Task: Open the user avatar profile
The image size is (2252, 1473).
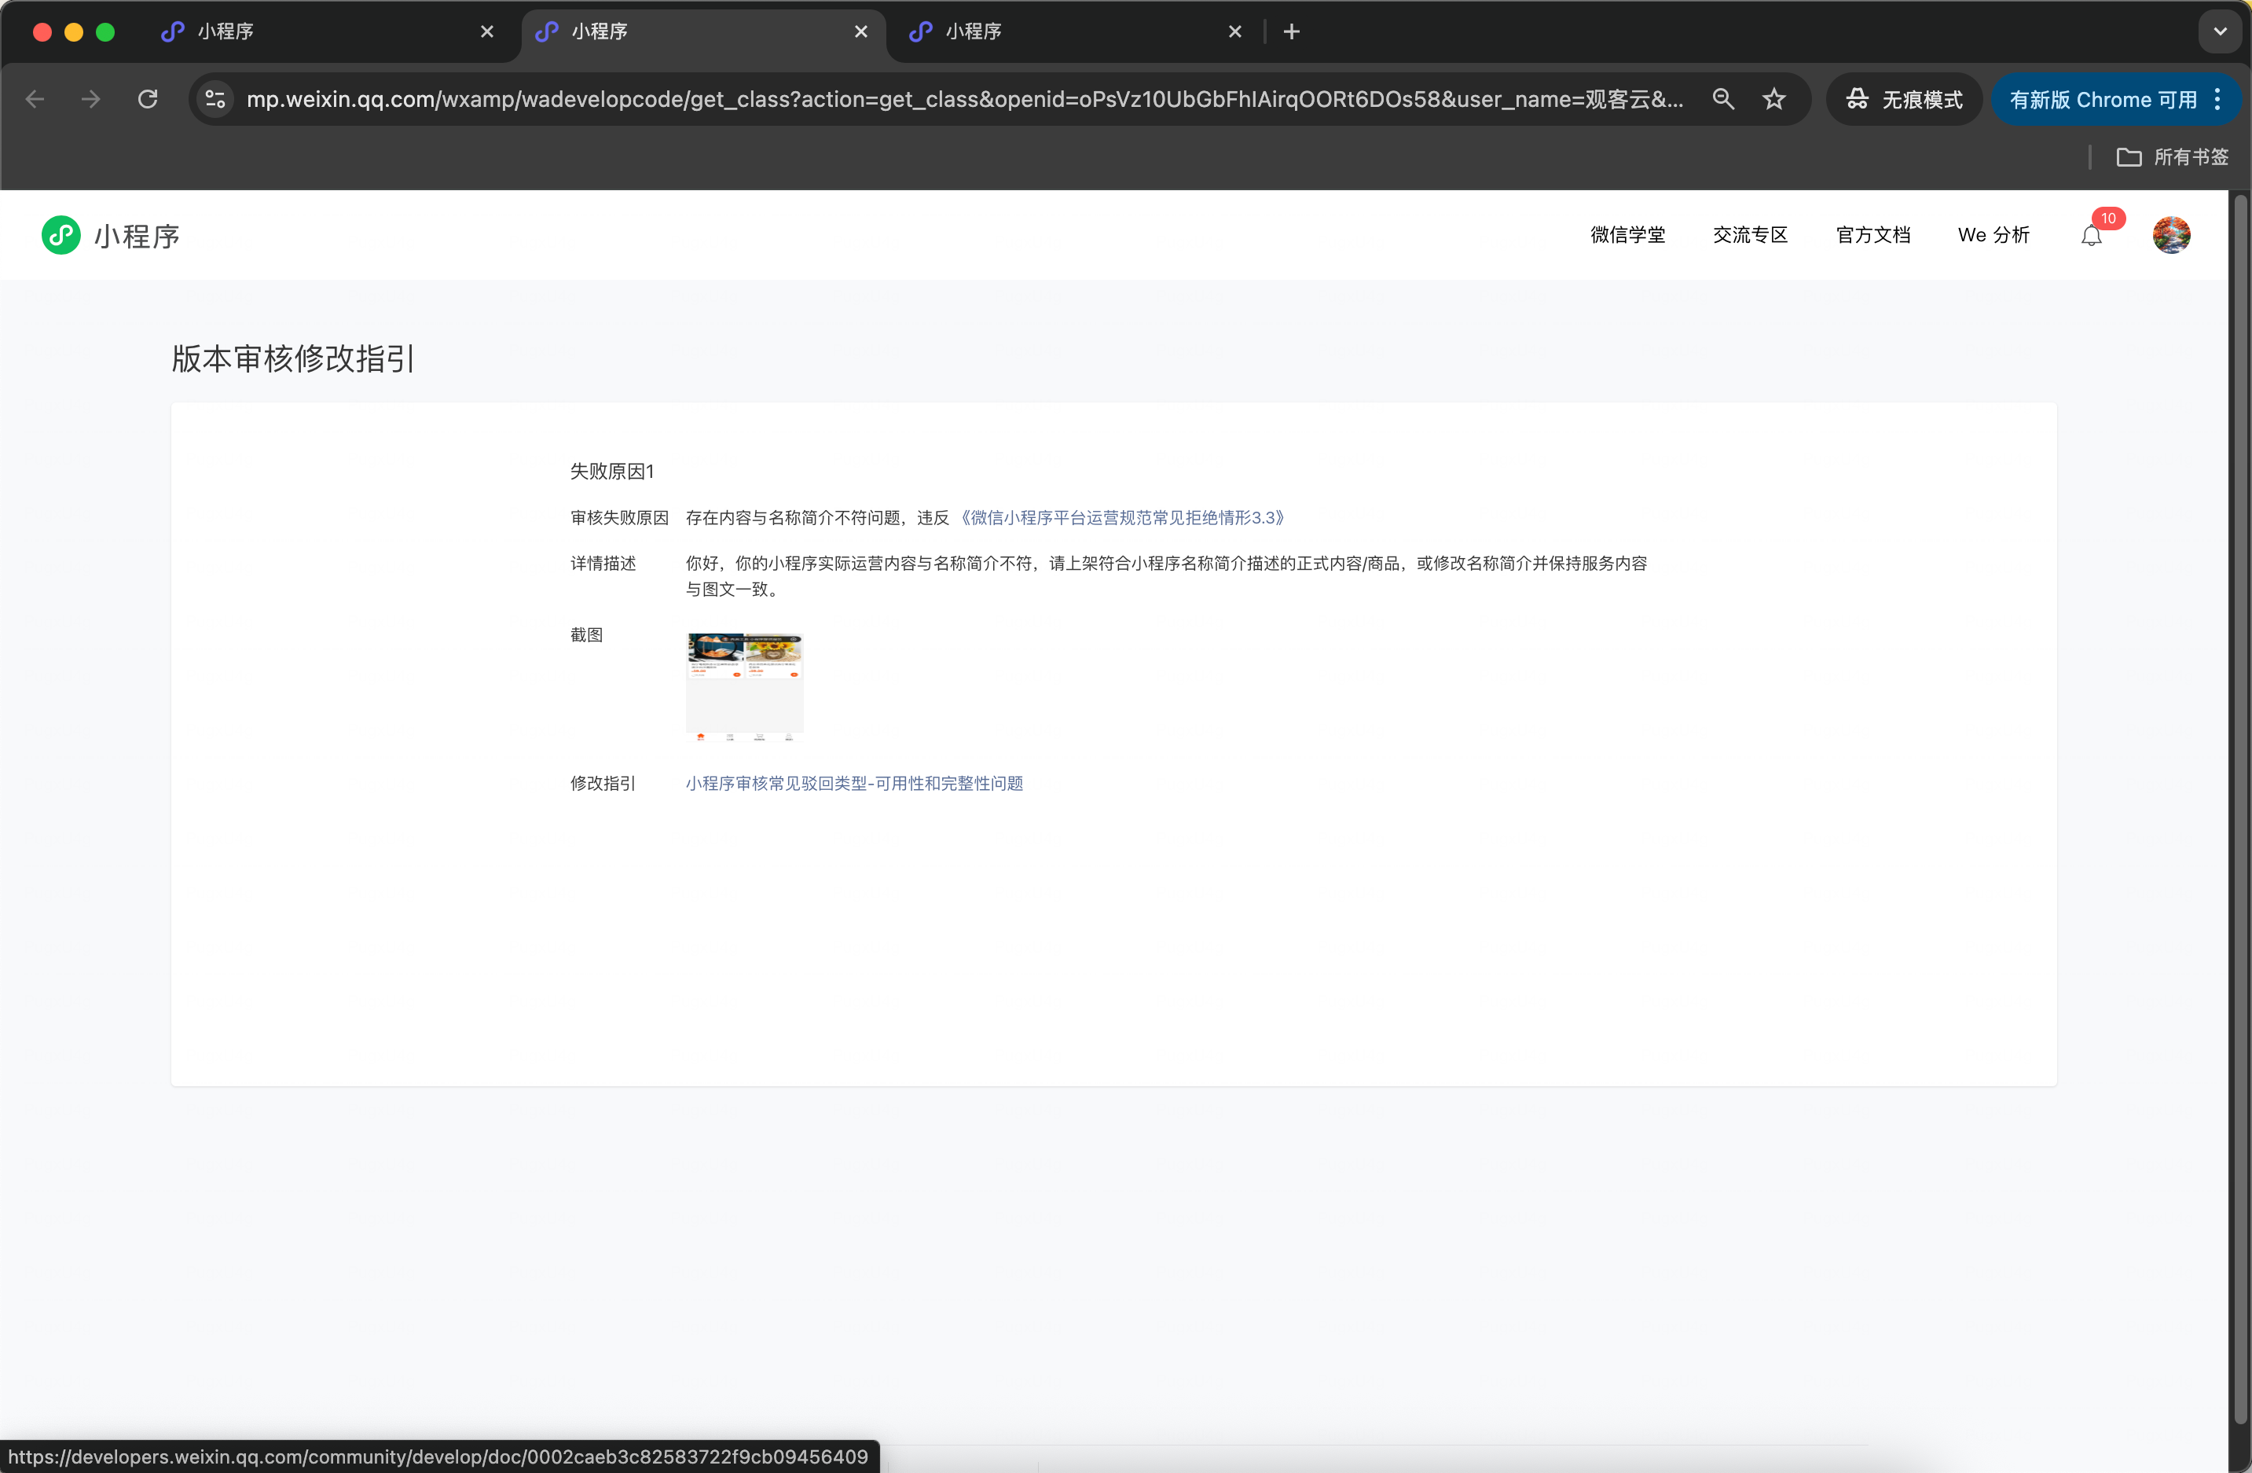Action: tap(2170, 235)
